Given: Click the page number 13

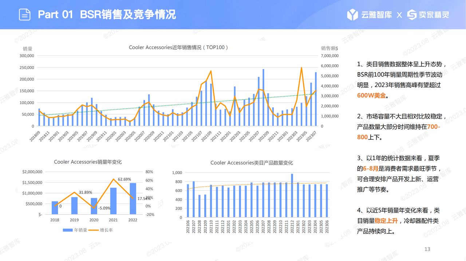Looking at the screenshot, I should 427,249.
